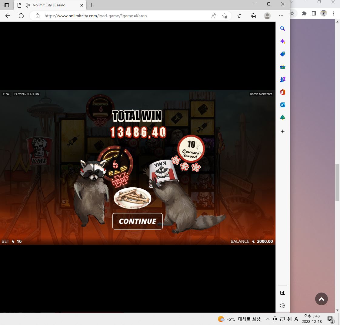Screen dimensions: 340x325
Task: Open Extensions puzzle icon in background Chrome window
Action: pos(304,13)
